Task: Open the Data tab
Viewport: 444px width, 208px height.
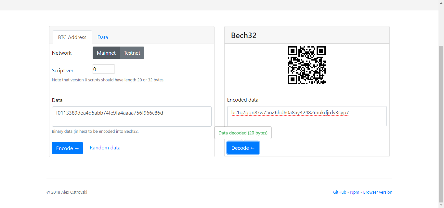Action: [x=103, y=37]
